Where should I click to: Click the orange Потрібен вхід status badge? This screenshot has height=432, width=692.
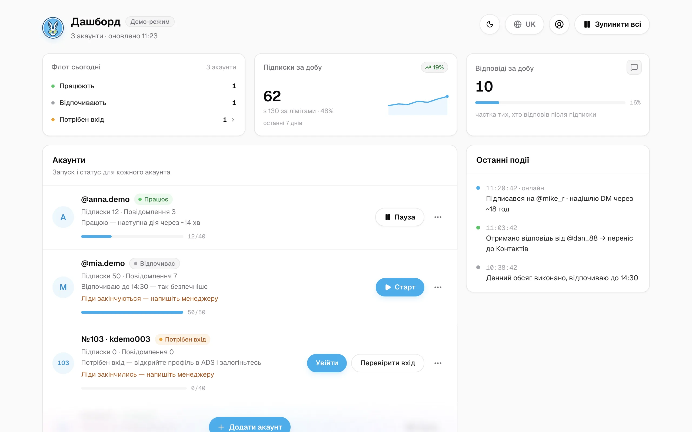pos(182,339)
